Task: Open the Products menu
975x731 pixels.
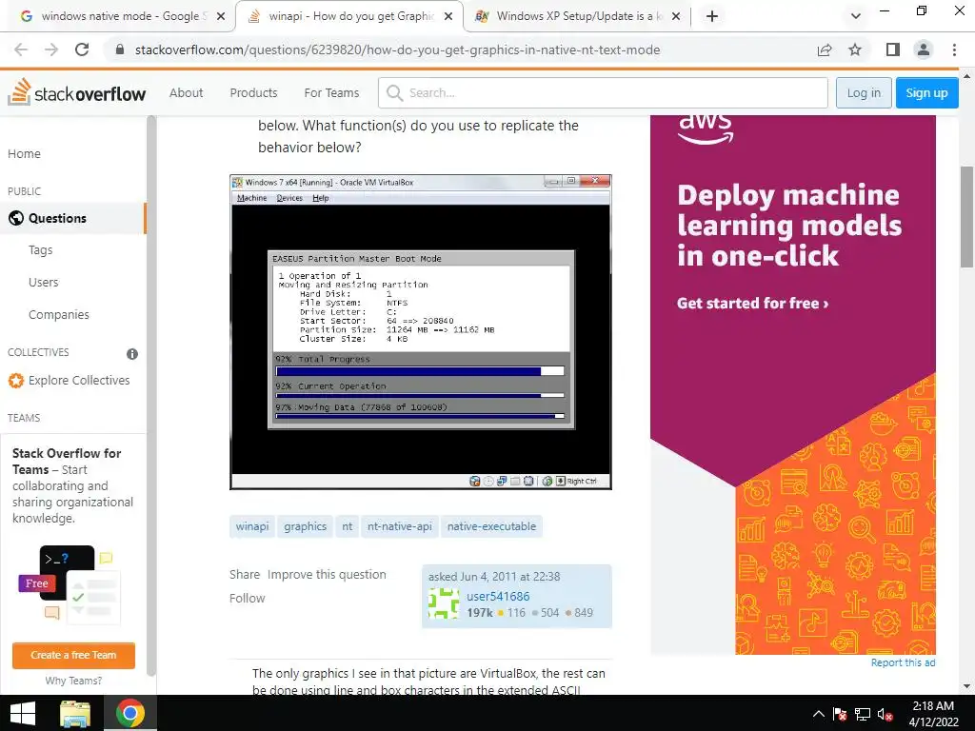Action: (253, 92)
